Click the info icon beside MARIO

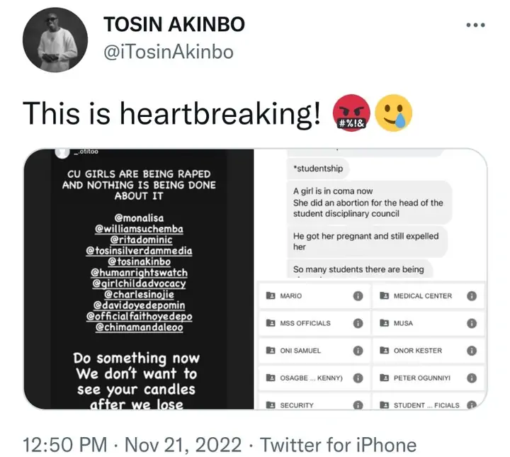358,295
